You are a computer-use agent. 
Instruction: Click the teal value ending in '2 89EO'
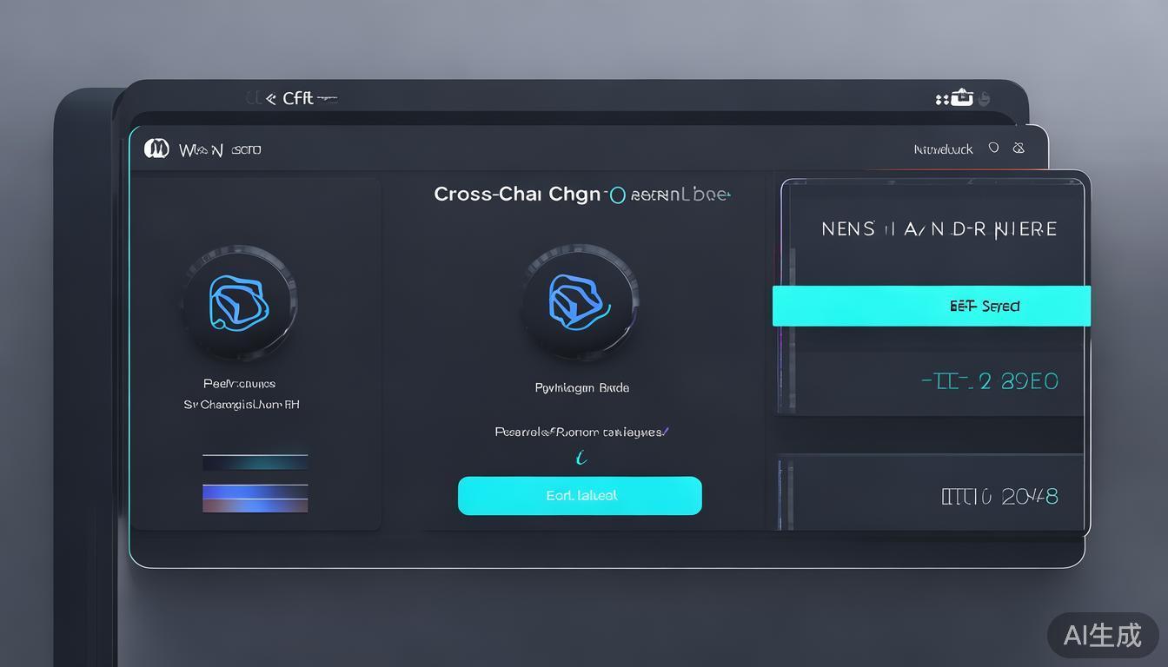tap(989, 381)
